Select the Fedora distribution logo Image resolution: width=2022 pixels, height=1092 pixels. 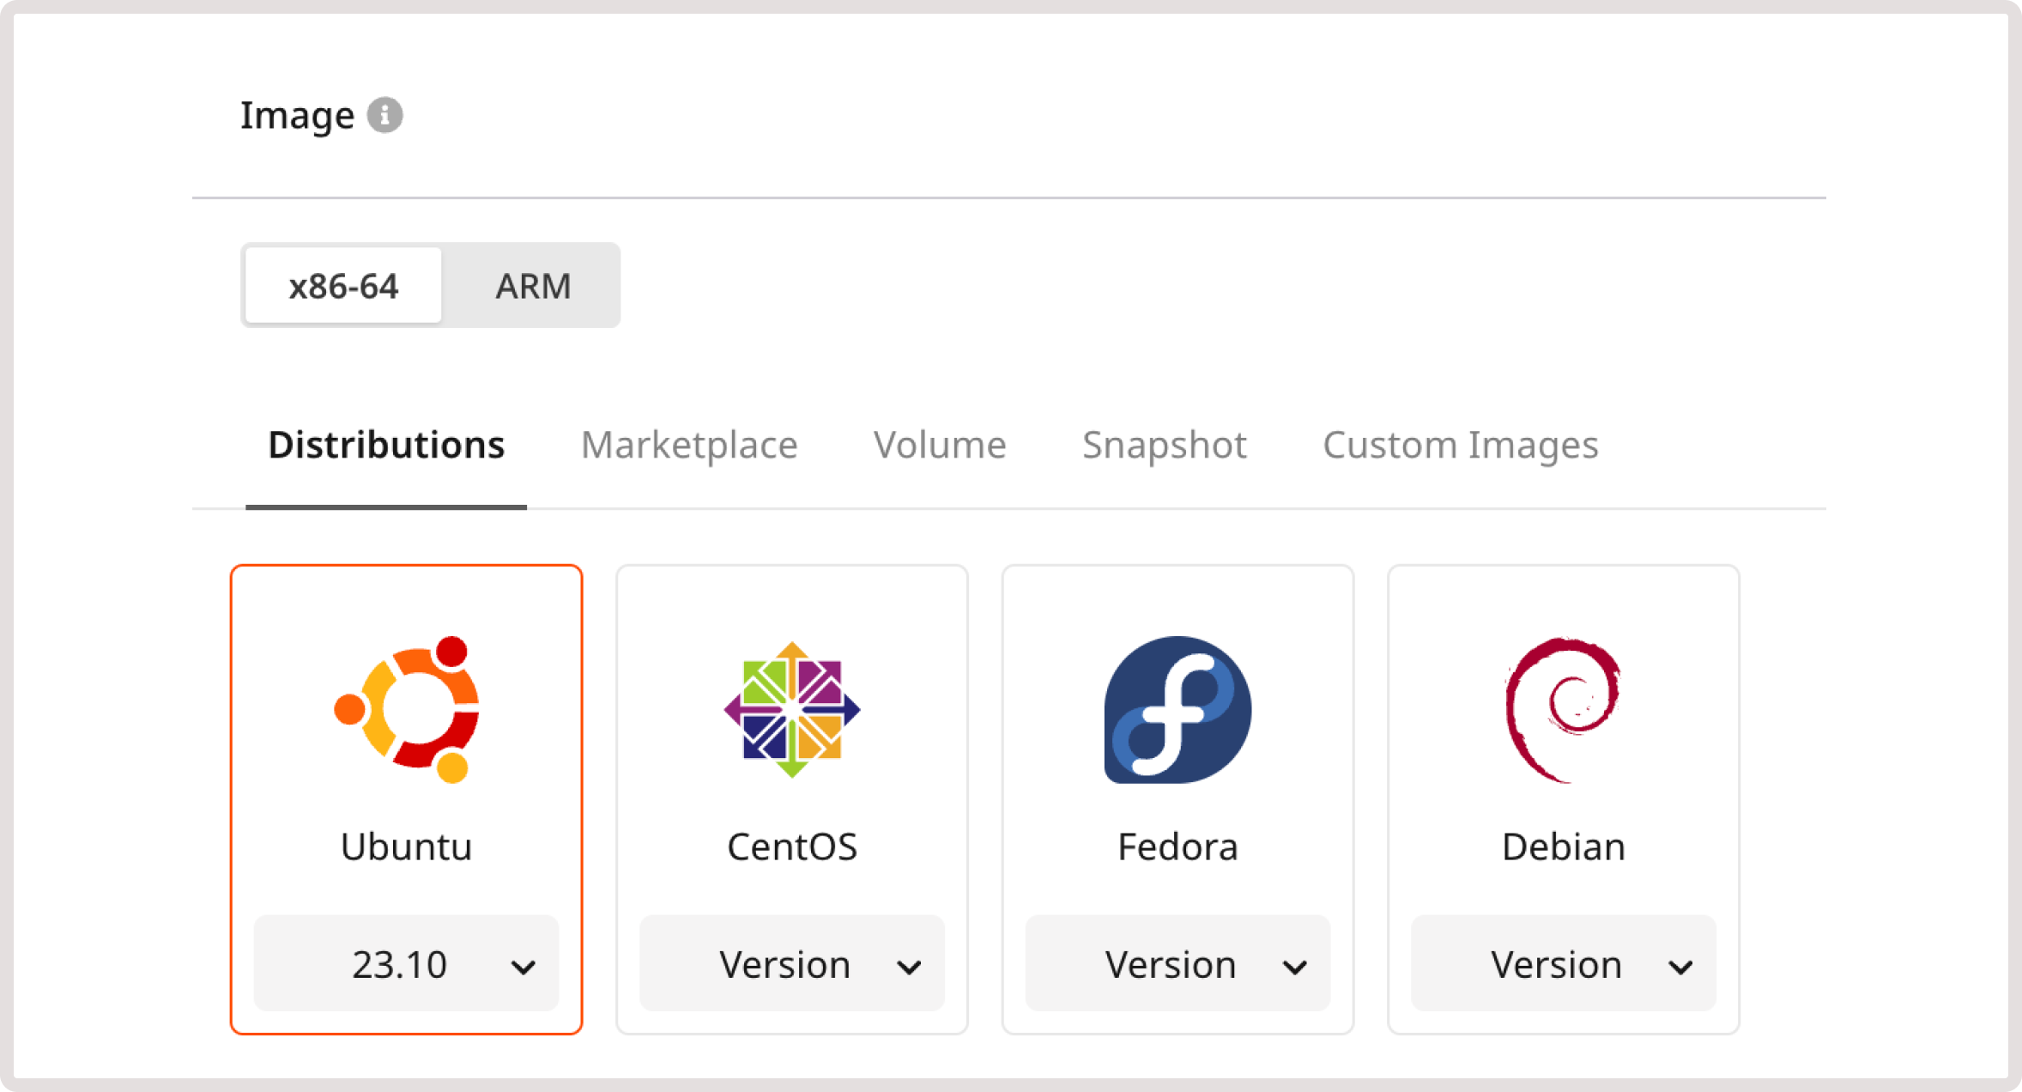click(x=1177, y=709)
